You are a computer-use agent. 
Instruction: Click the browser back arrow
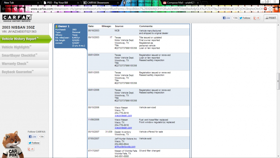(4, 9)
